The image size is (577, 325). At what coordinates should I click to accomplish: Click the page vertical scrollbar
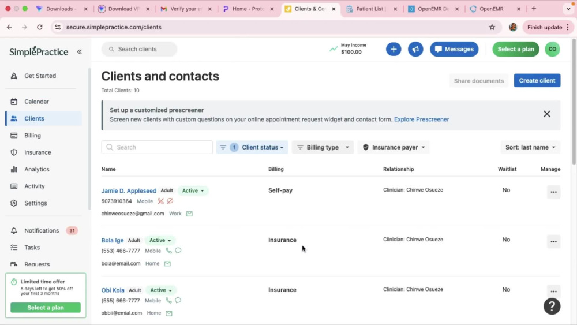point(574,101)
